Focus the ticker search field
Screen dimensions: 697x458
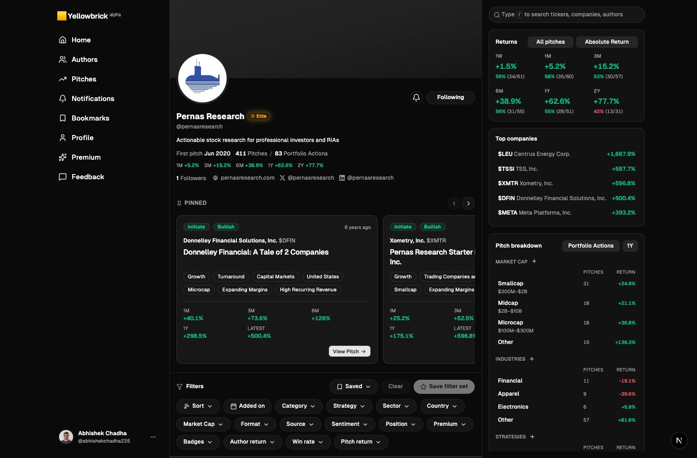(567, 14)
